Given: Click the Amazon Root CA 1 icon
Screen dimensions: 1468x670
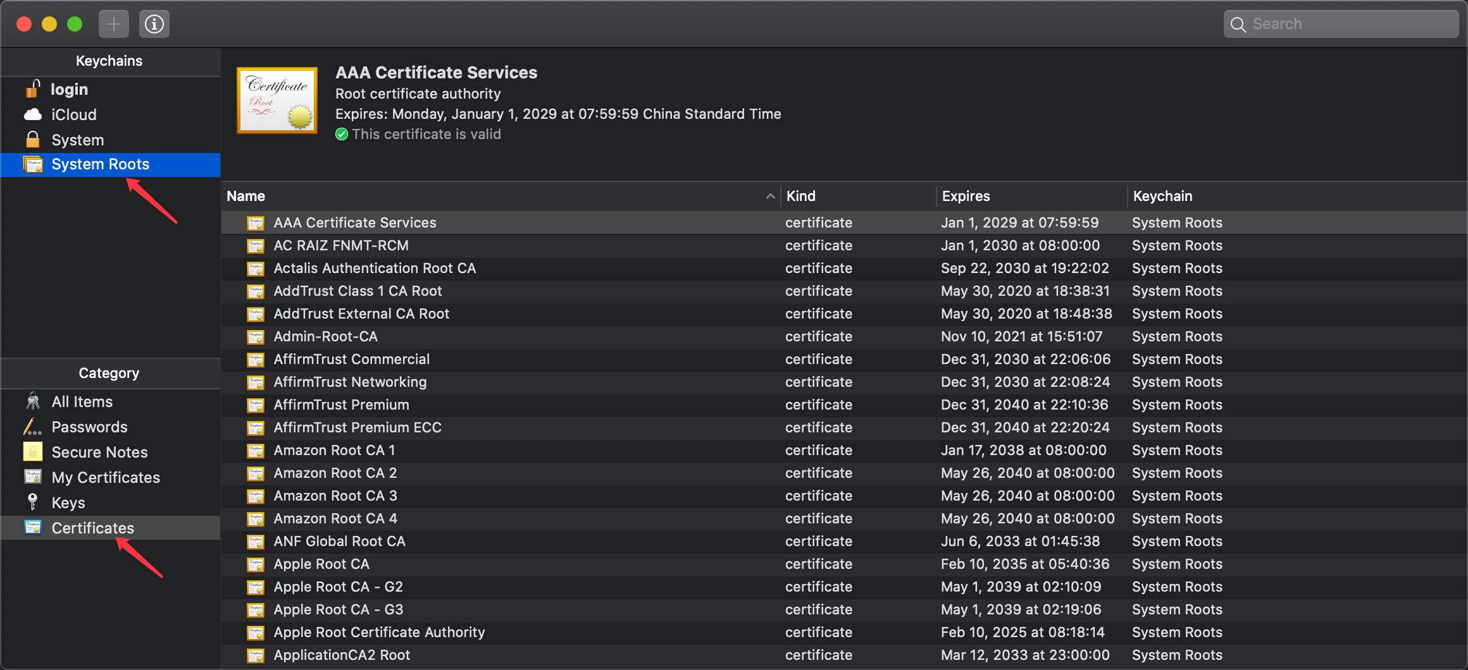Looking at the screenshot, I should pos(256,451).
